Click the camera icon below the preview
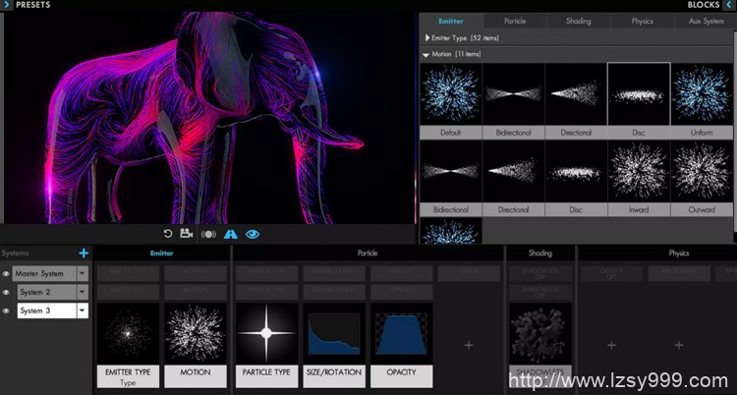Screen dimensions: 737x395 [186, 234]
